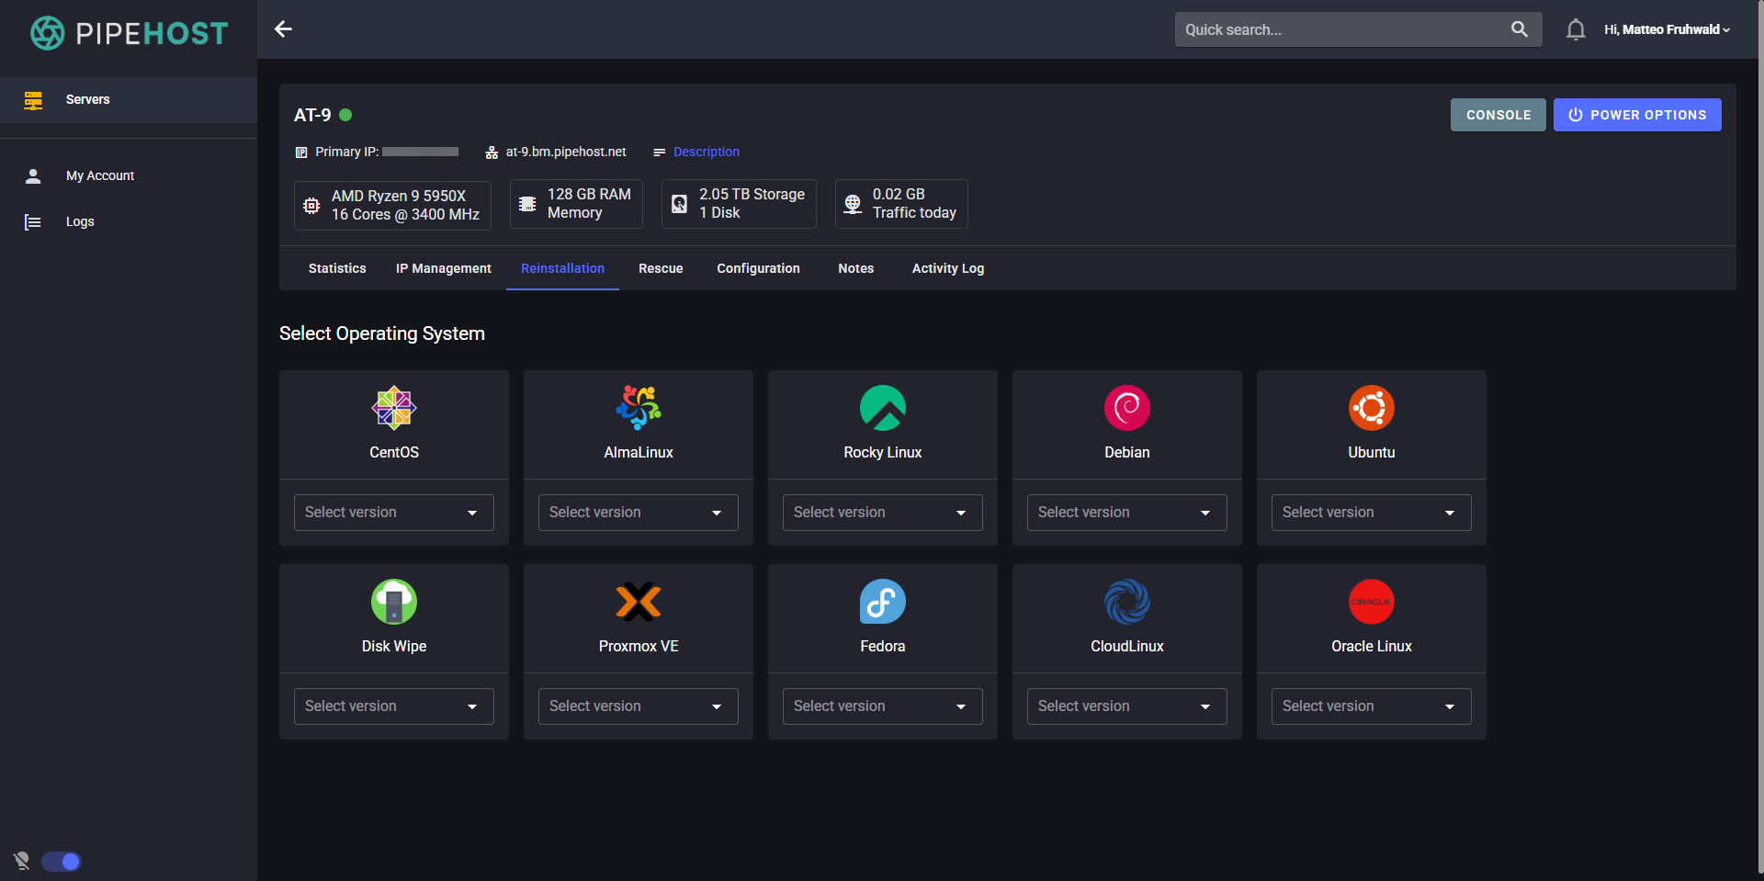Image resolution: width=1764 pixels, height=881 pixels.
Task: Open the CloudLinux version dropdown
Action: coord(1126,706)
